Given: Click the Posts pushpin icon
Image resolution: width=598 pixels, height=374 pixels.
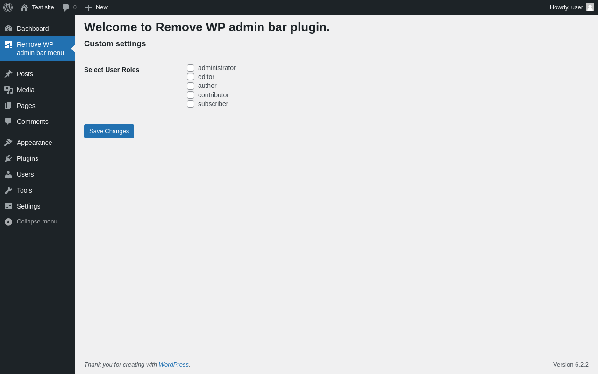Looking at the screenshot, I should tap(8, 74).
